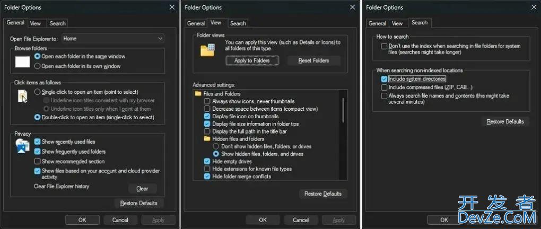This screenshot has width=541, height=229.
Task: Close the rightmost Folder Options dialog
Action: pos(532,7)
